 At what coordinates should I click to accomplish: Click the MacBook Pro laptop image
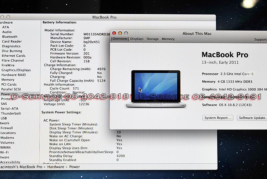156,89
